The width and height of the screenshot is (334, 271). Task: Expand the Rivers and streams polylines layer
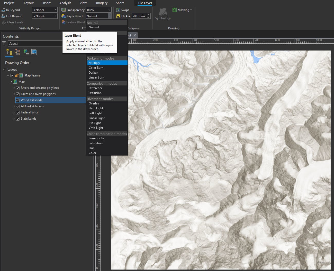click(14, 88)
